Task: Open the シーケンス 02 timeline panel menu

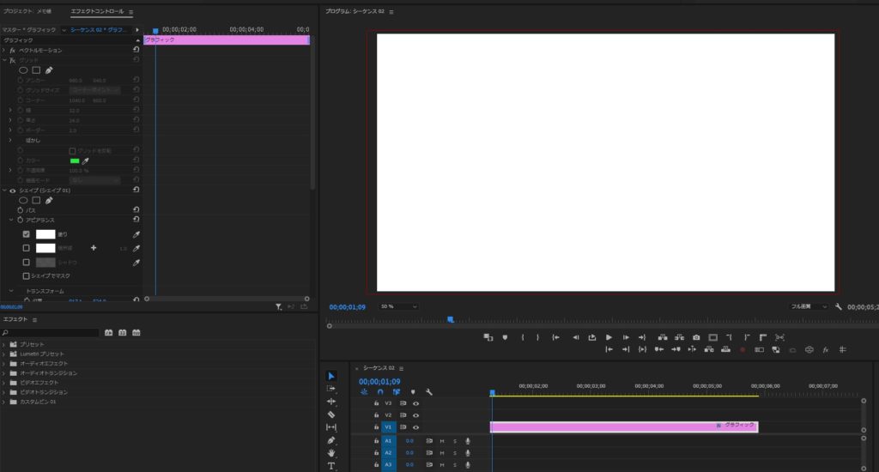Action: (x=402, y=368)
